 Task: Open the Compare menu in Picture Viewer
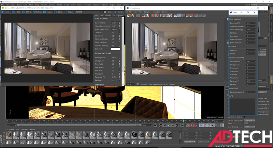(147, 12)
